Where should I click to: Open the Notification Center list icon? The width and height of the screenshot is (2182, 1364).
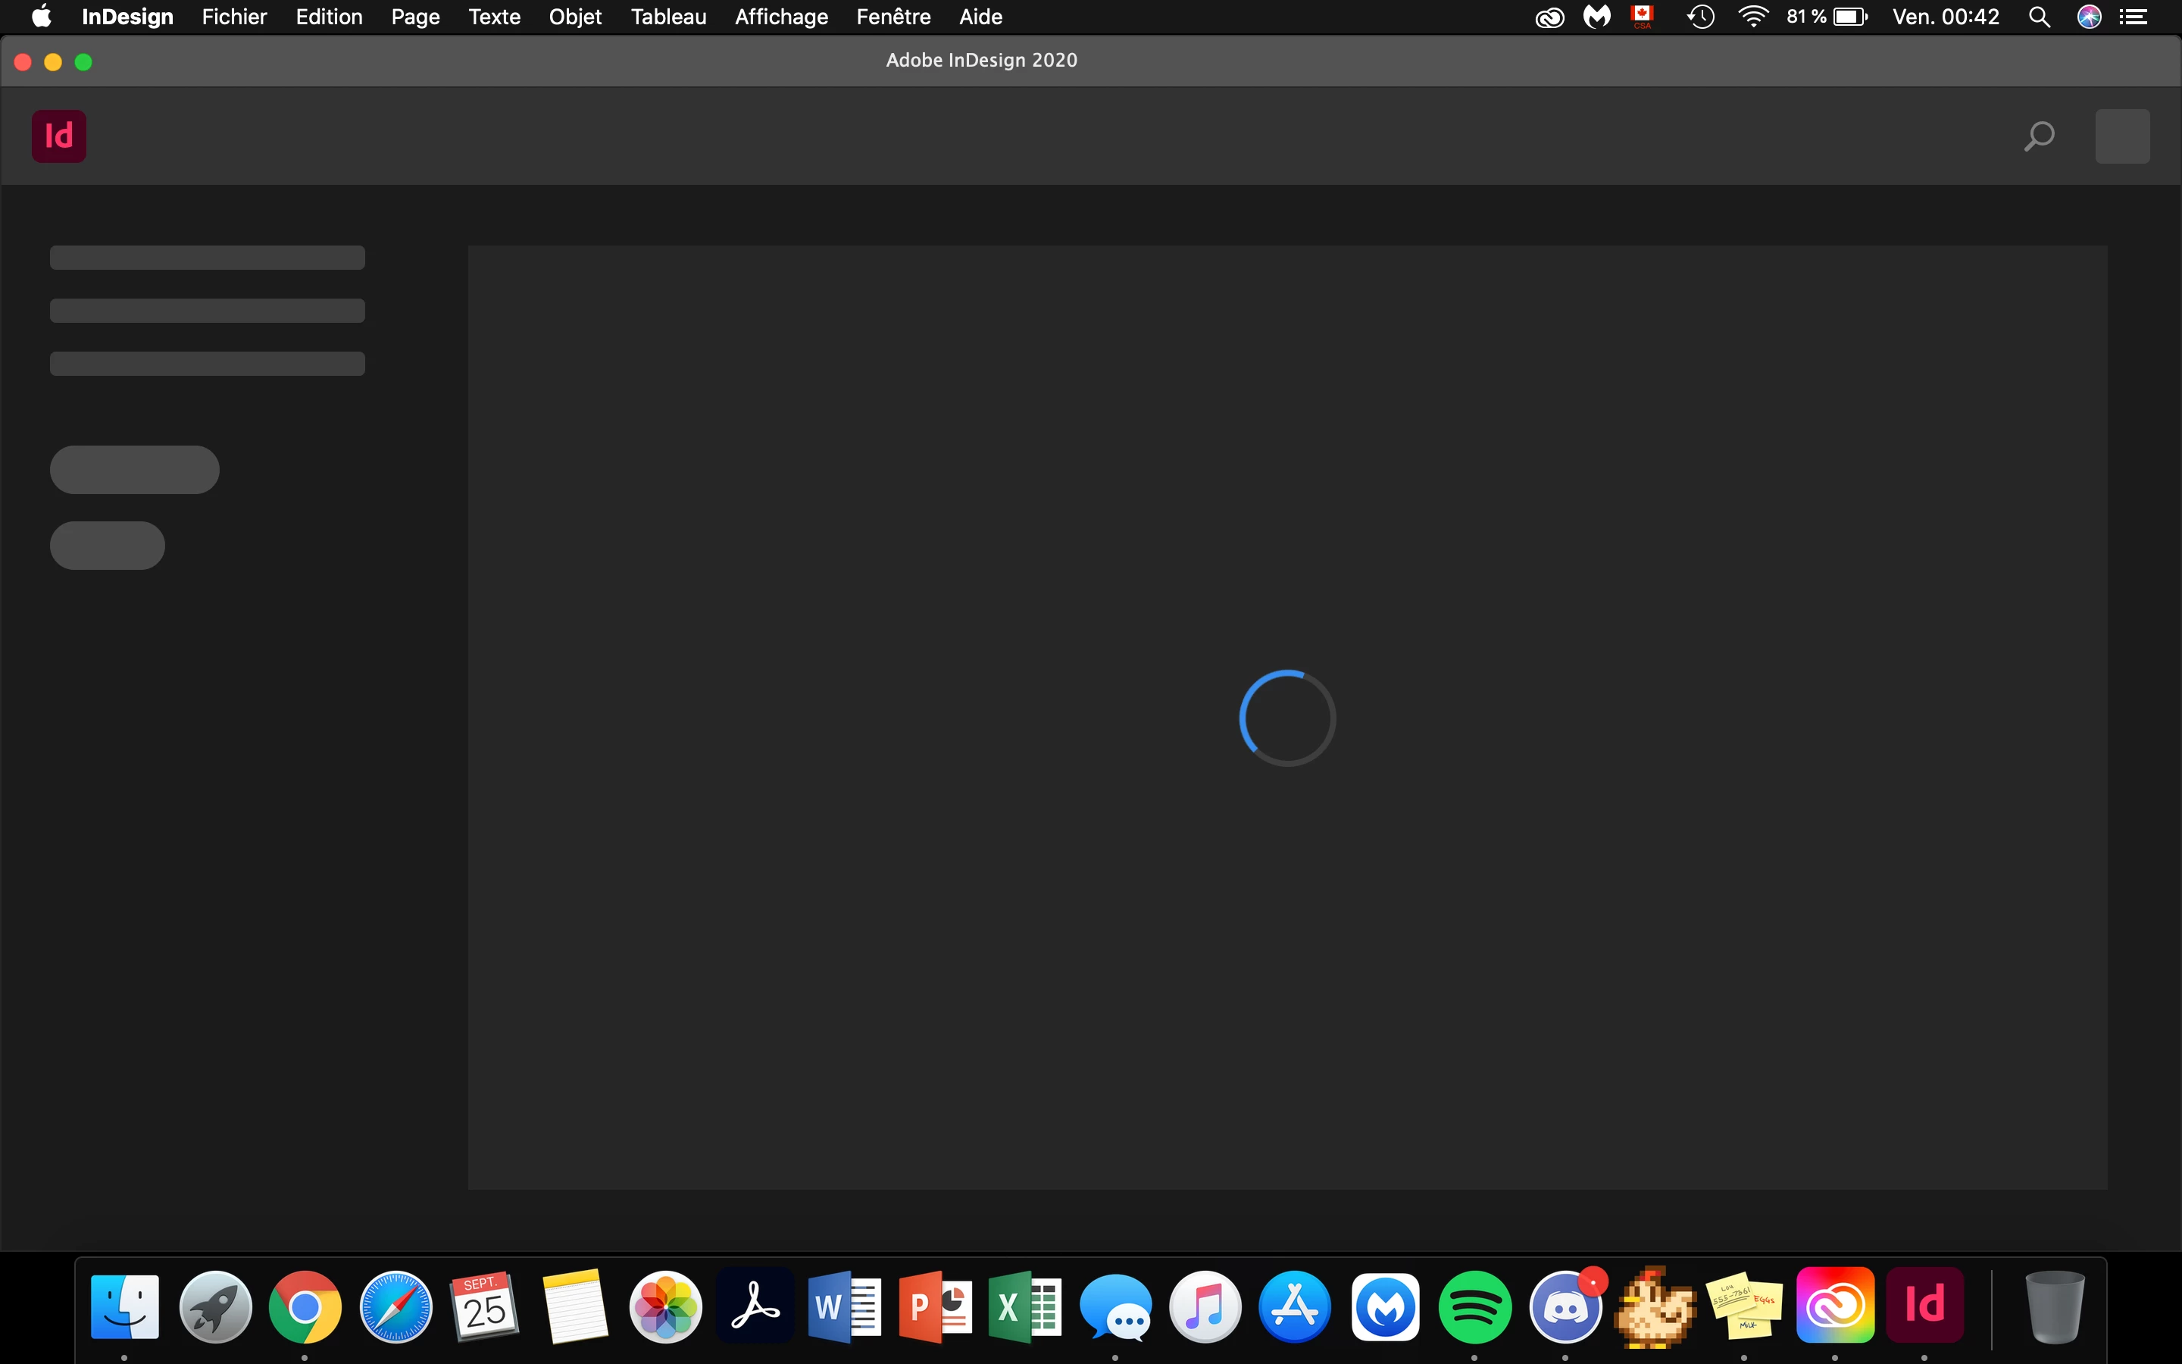click(2134, 17)
